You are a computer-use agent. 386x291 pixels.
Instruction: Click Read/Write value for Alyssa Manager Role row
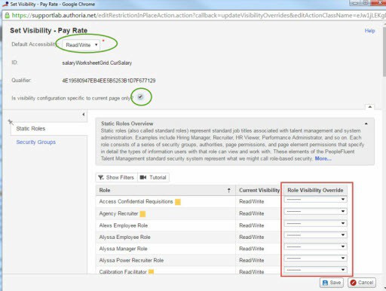pos(252,249)
